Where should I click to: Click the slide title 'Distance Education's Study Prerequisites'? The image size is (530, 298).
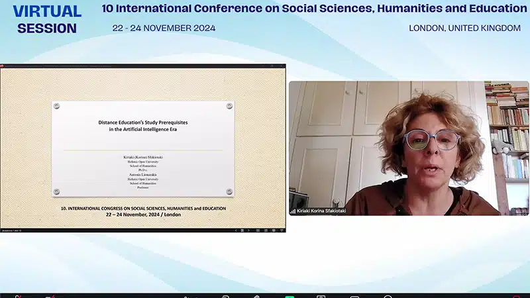142,123
